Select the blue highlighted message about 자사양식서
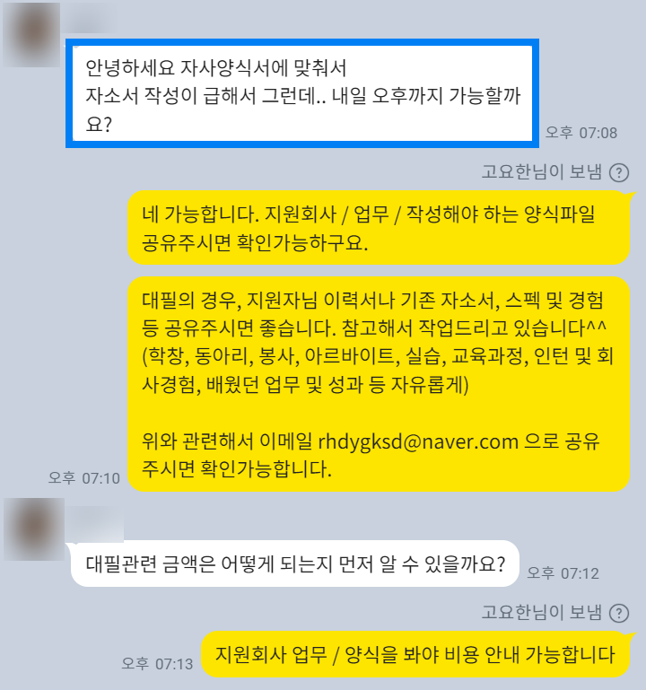 click(302, 93)
